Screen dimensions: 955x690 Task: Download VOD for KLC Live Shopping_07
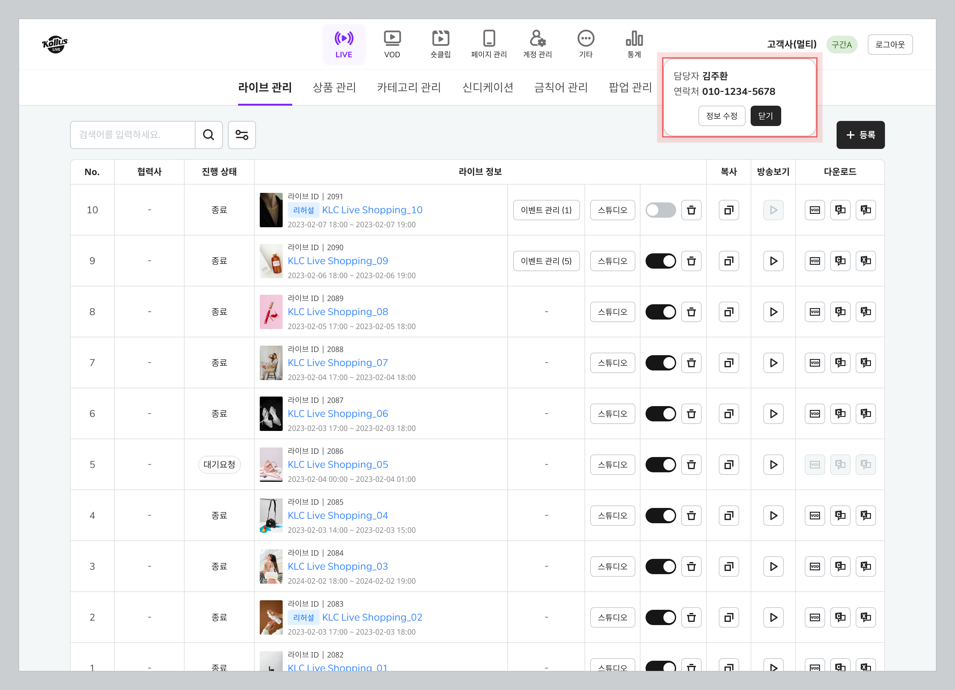(814, 363)
